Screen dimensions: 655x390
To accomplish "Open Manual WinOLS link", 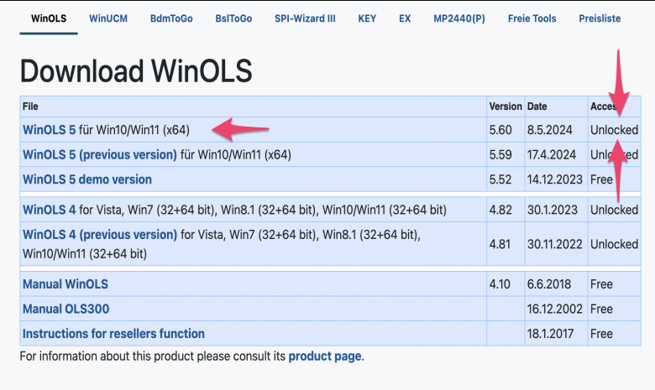I will (65, 284).
